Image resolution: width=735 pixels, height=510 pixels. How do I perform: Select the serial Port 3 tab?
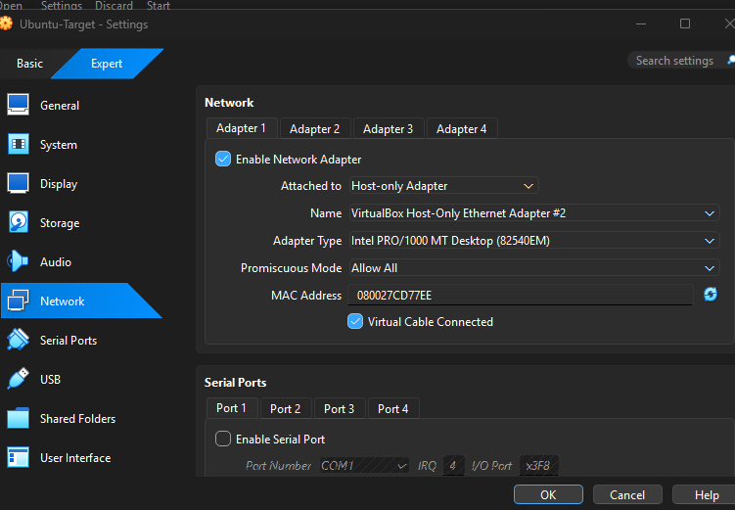pyautogui.click(x=340, y=409)
